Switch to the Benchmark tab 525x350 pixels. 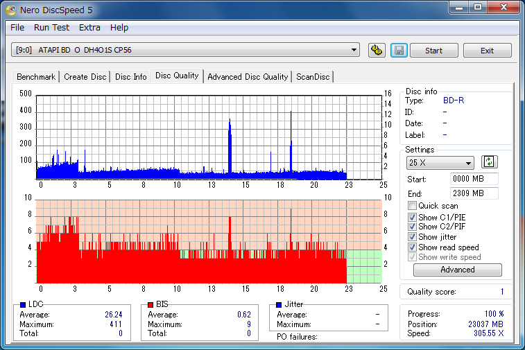36,77
